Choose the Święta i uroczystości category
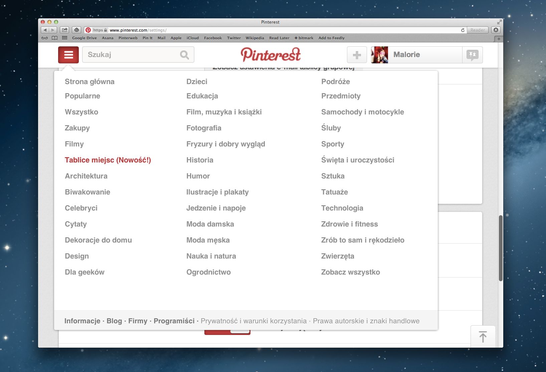 (x=358, y=160)
